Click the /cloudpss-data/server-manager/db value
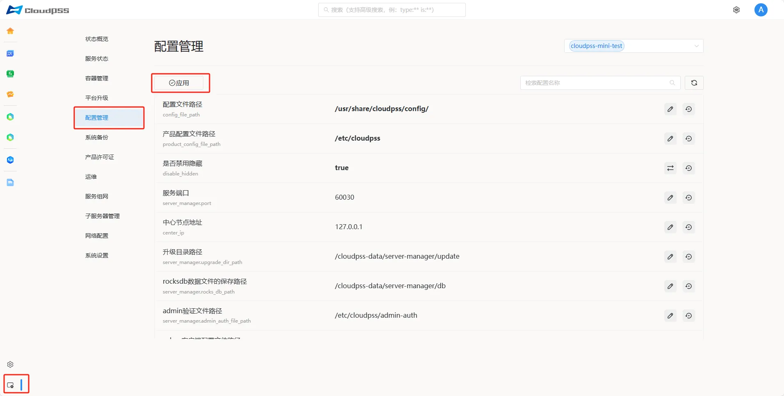 coord(390,286)
